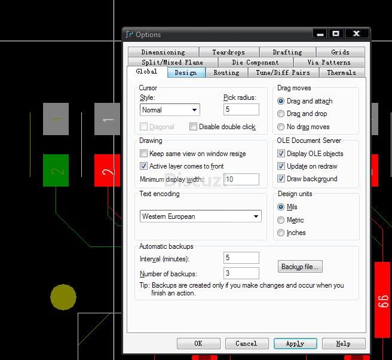Click the Minimum display width field
392x360 pixels.
click(x=241, y=179)
